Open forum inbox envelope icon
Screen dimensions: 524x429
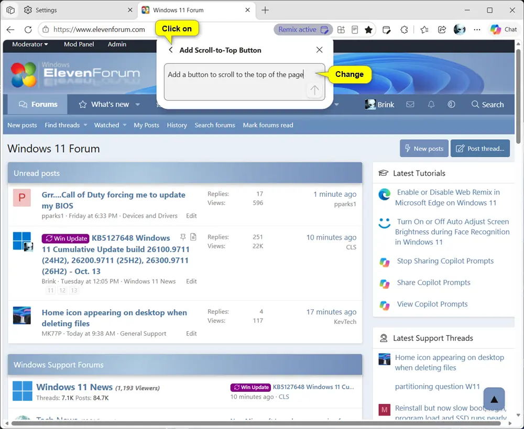(x=410, y=105)
